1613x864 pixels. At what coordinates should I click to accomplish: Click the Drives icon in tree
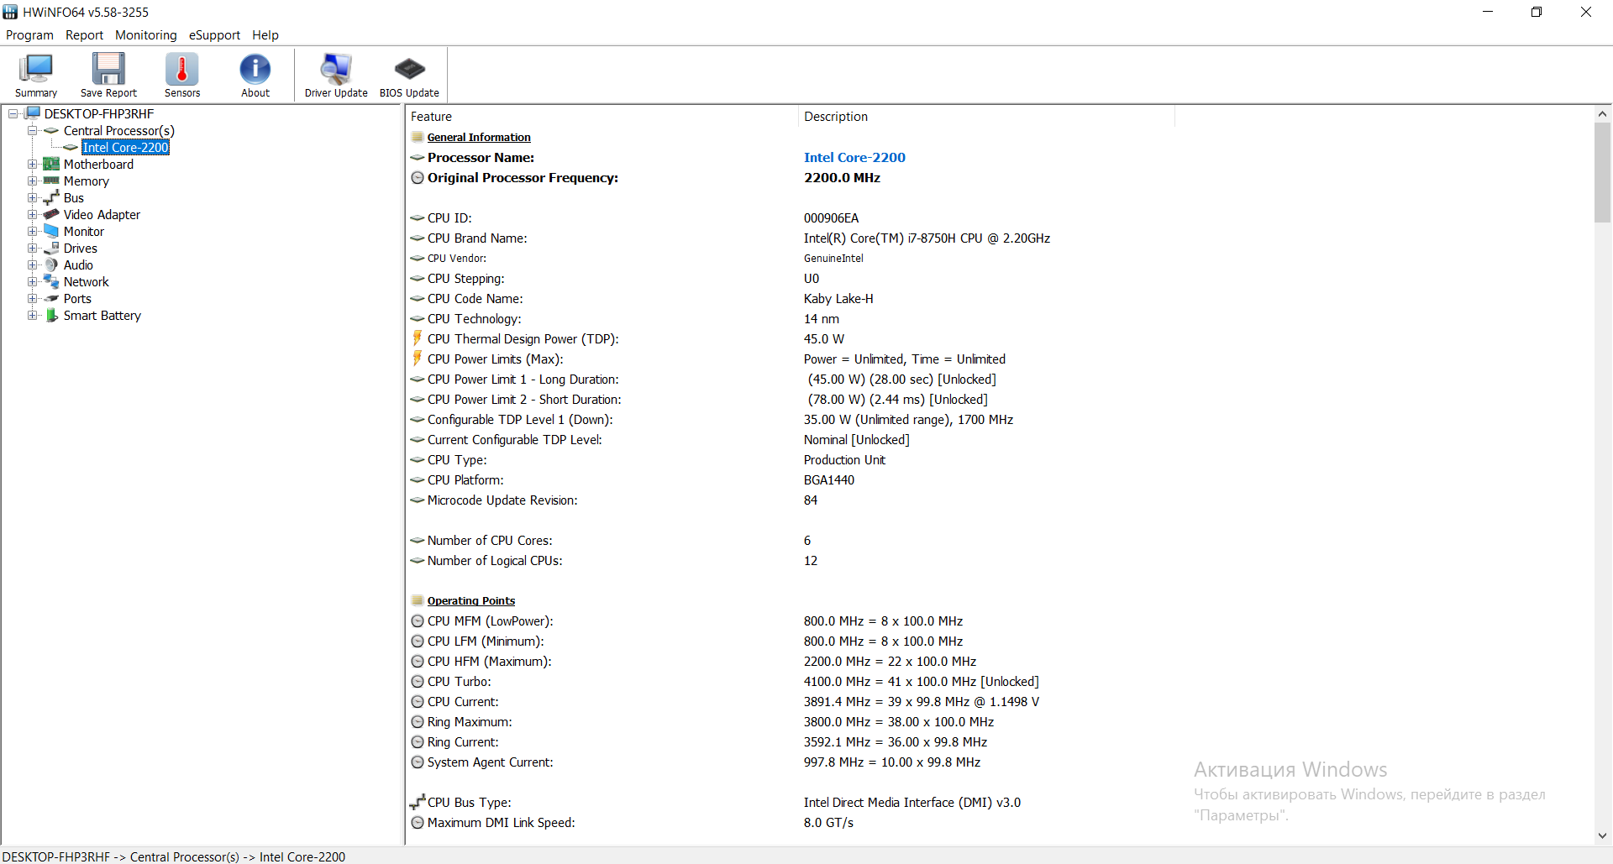(x=51, y=248)
